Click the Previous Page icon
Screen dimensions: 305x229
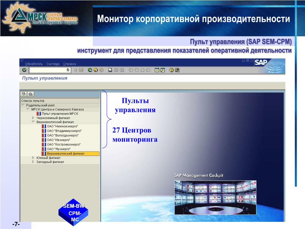click(136, 70)
